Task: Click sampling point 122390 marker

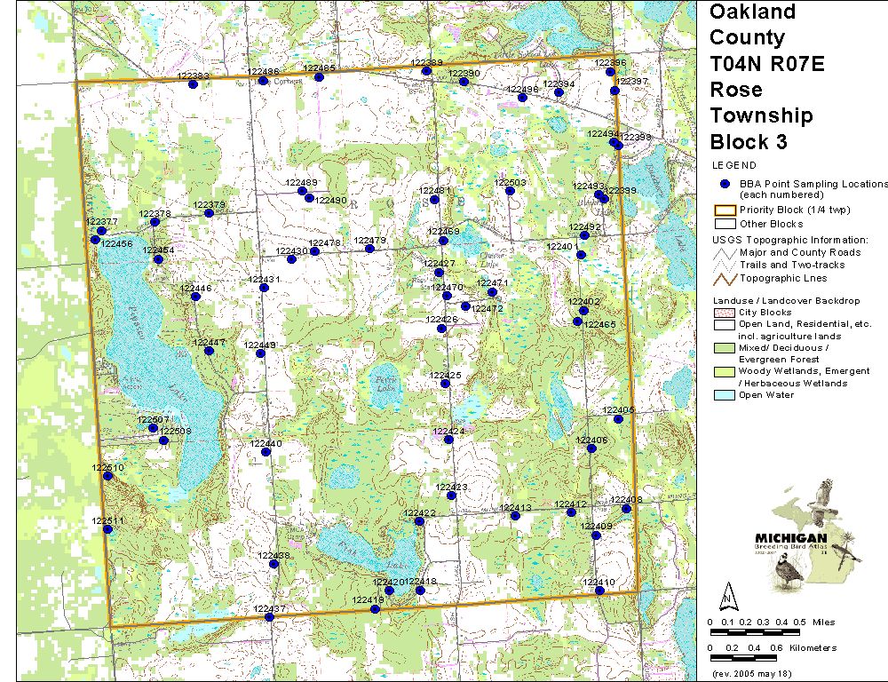Action: click(x=464, y=82)
